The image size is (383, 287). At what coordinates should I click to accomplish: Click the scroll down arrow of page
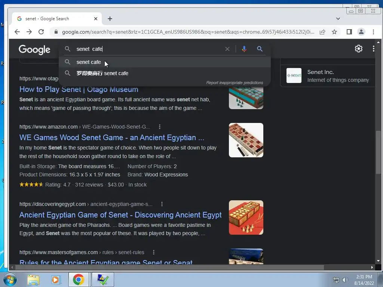tap(379, 260)
